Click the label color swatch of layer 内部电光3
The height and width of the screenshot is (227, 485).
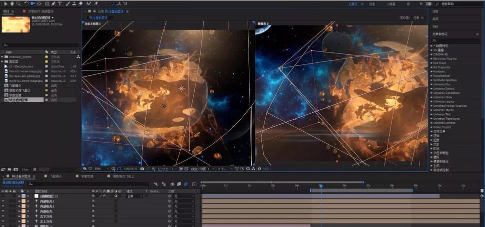tap(23, 202)
